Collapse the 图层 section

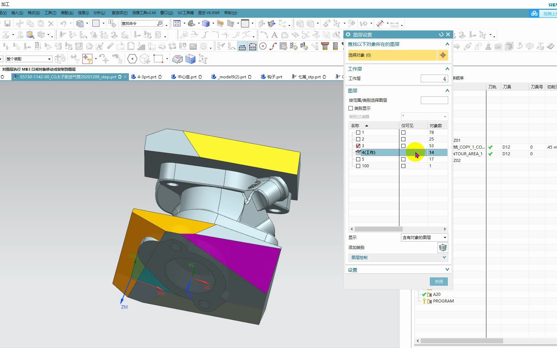tap(447, 90)
